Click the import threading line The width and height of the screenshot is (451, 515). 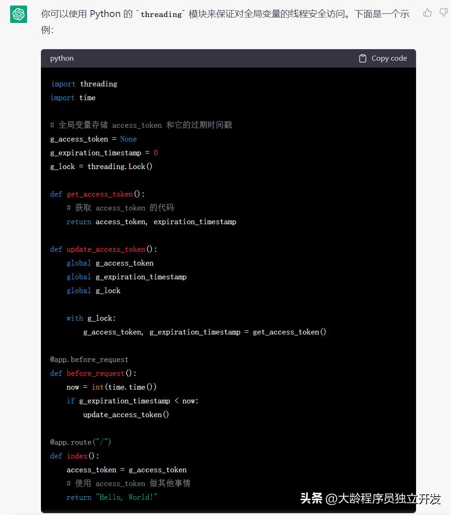pyautogui.click(x=84, y=84)
